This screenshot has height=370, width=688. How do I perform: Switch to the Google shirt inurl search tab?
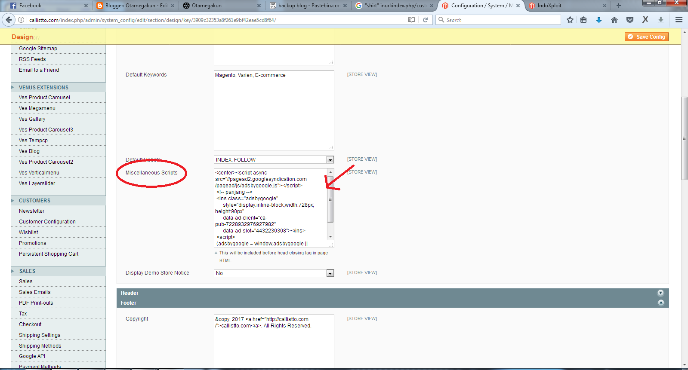coord(395,6)
